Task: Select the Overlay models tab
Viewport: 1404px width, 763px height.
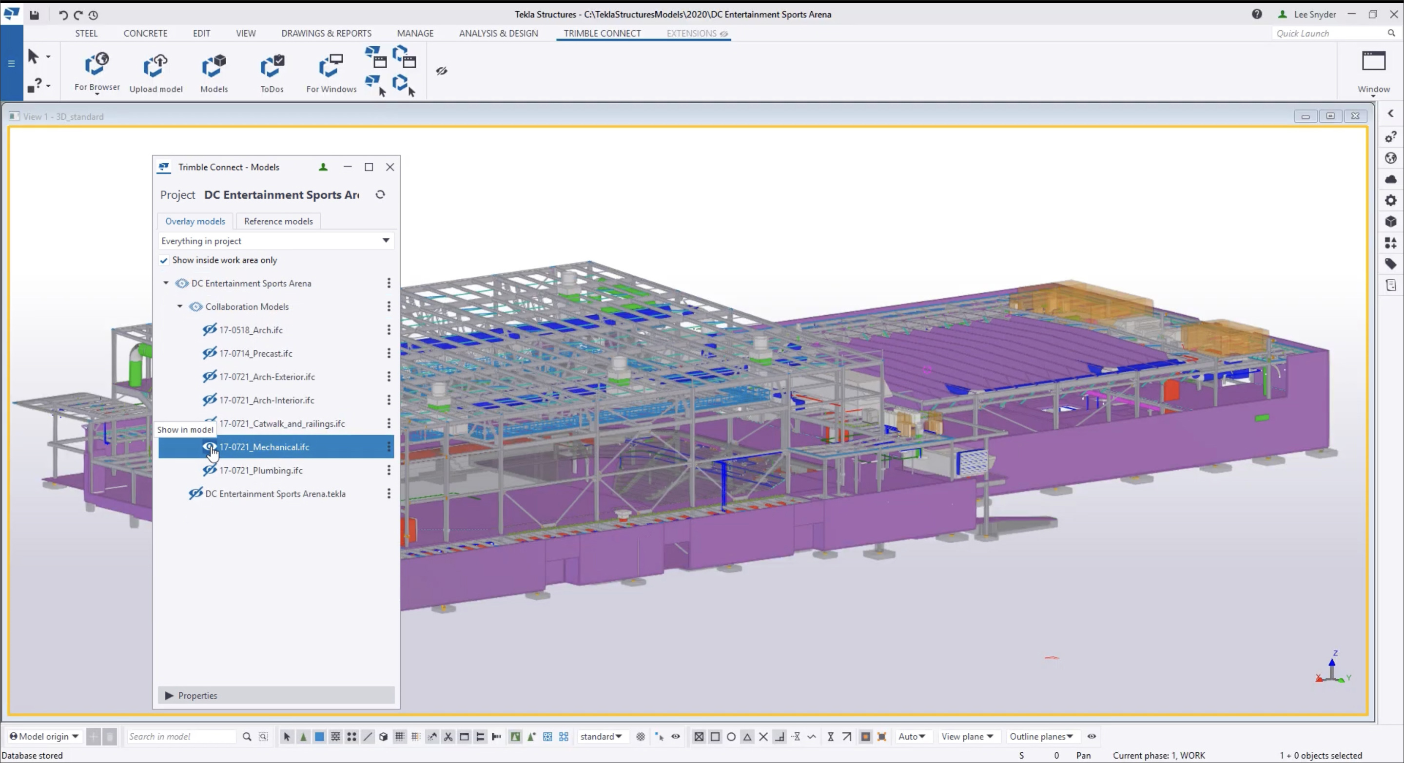Action: pyautogui.click(x=195, y=221)
